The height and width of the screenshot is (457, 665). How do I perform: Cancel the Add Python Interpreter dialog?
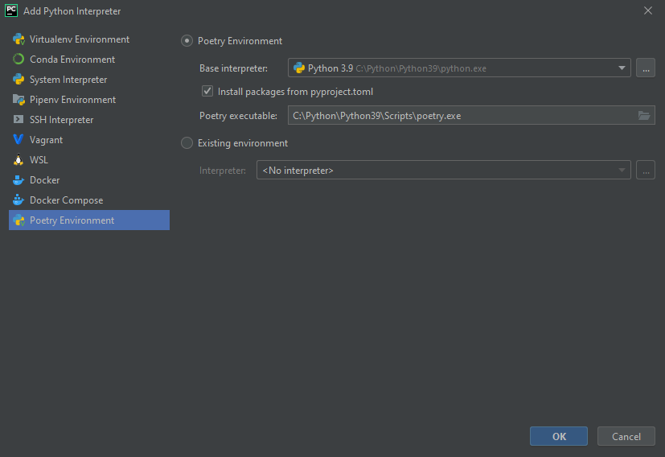[626, 436]
